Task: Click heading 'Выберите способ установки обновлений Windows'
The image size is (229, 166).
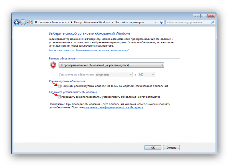Action: point(90,33)
